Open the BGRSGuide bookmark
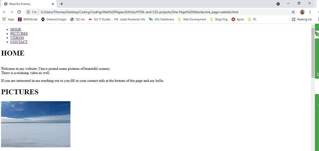 click(28, 19)
